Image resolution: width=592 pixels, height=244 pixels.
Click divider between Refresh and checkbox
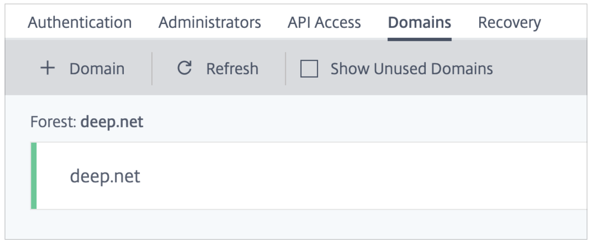click(285, 69)
